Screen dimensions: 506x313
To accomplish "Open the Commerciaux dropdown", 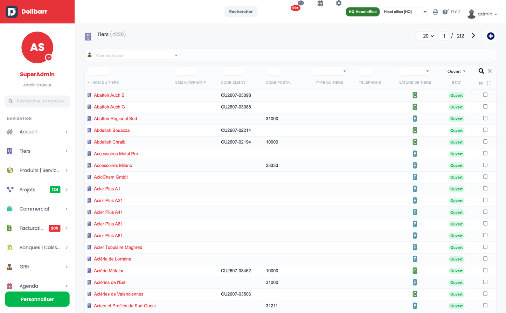I will [137, 55].
